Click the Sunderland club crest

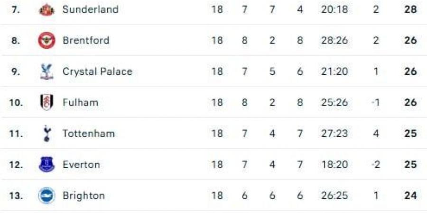click(x=46, y=9)
